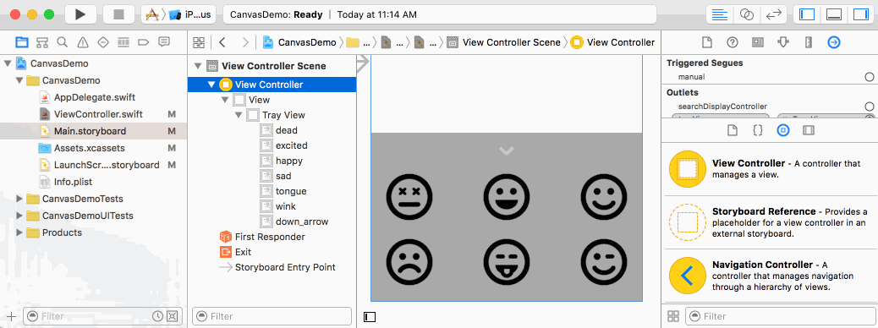Show the Find navigator
Image resolution: width=878 pixels, height=328 pixels.
pos(62,42)
